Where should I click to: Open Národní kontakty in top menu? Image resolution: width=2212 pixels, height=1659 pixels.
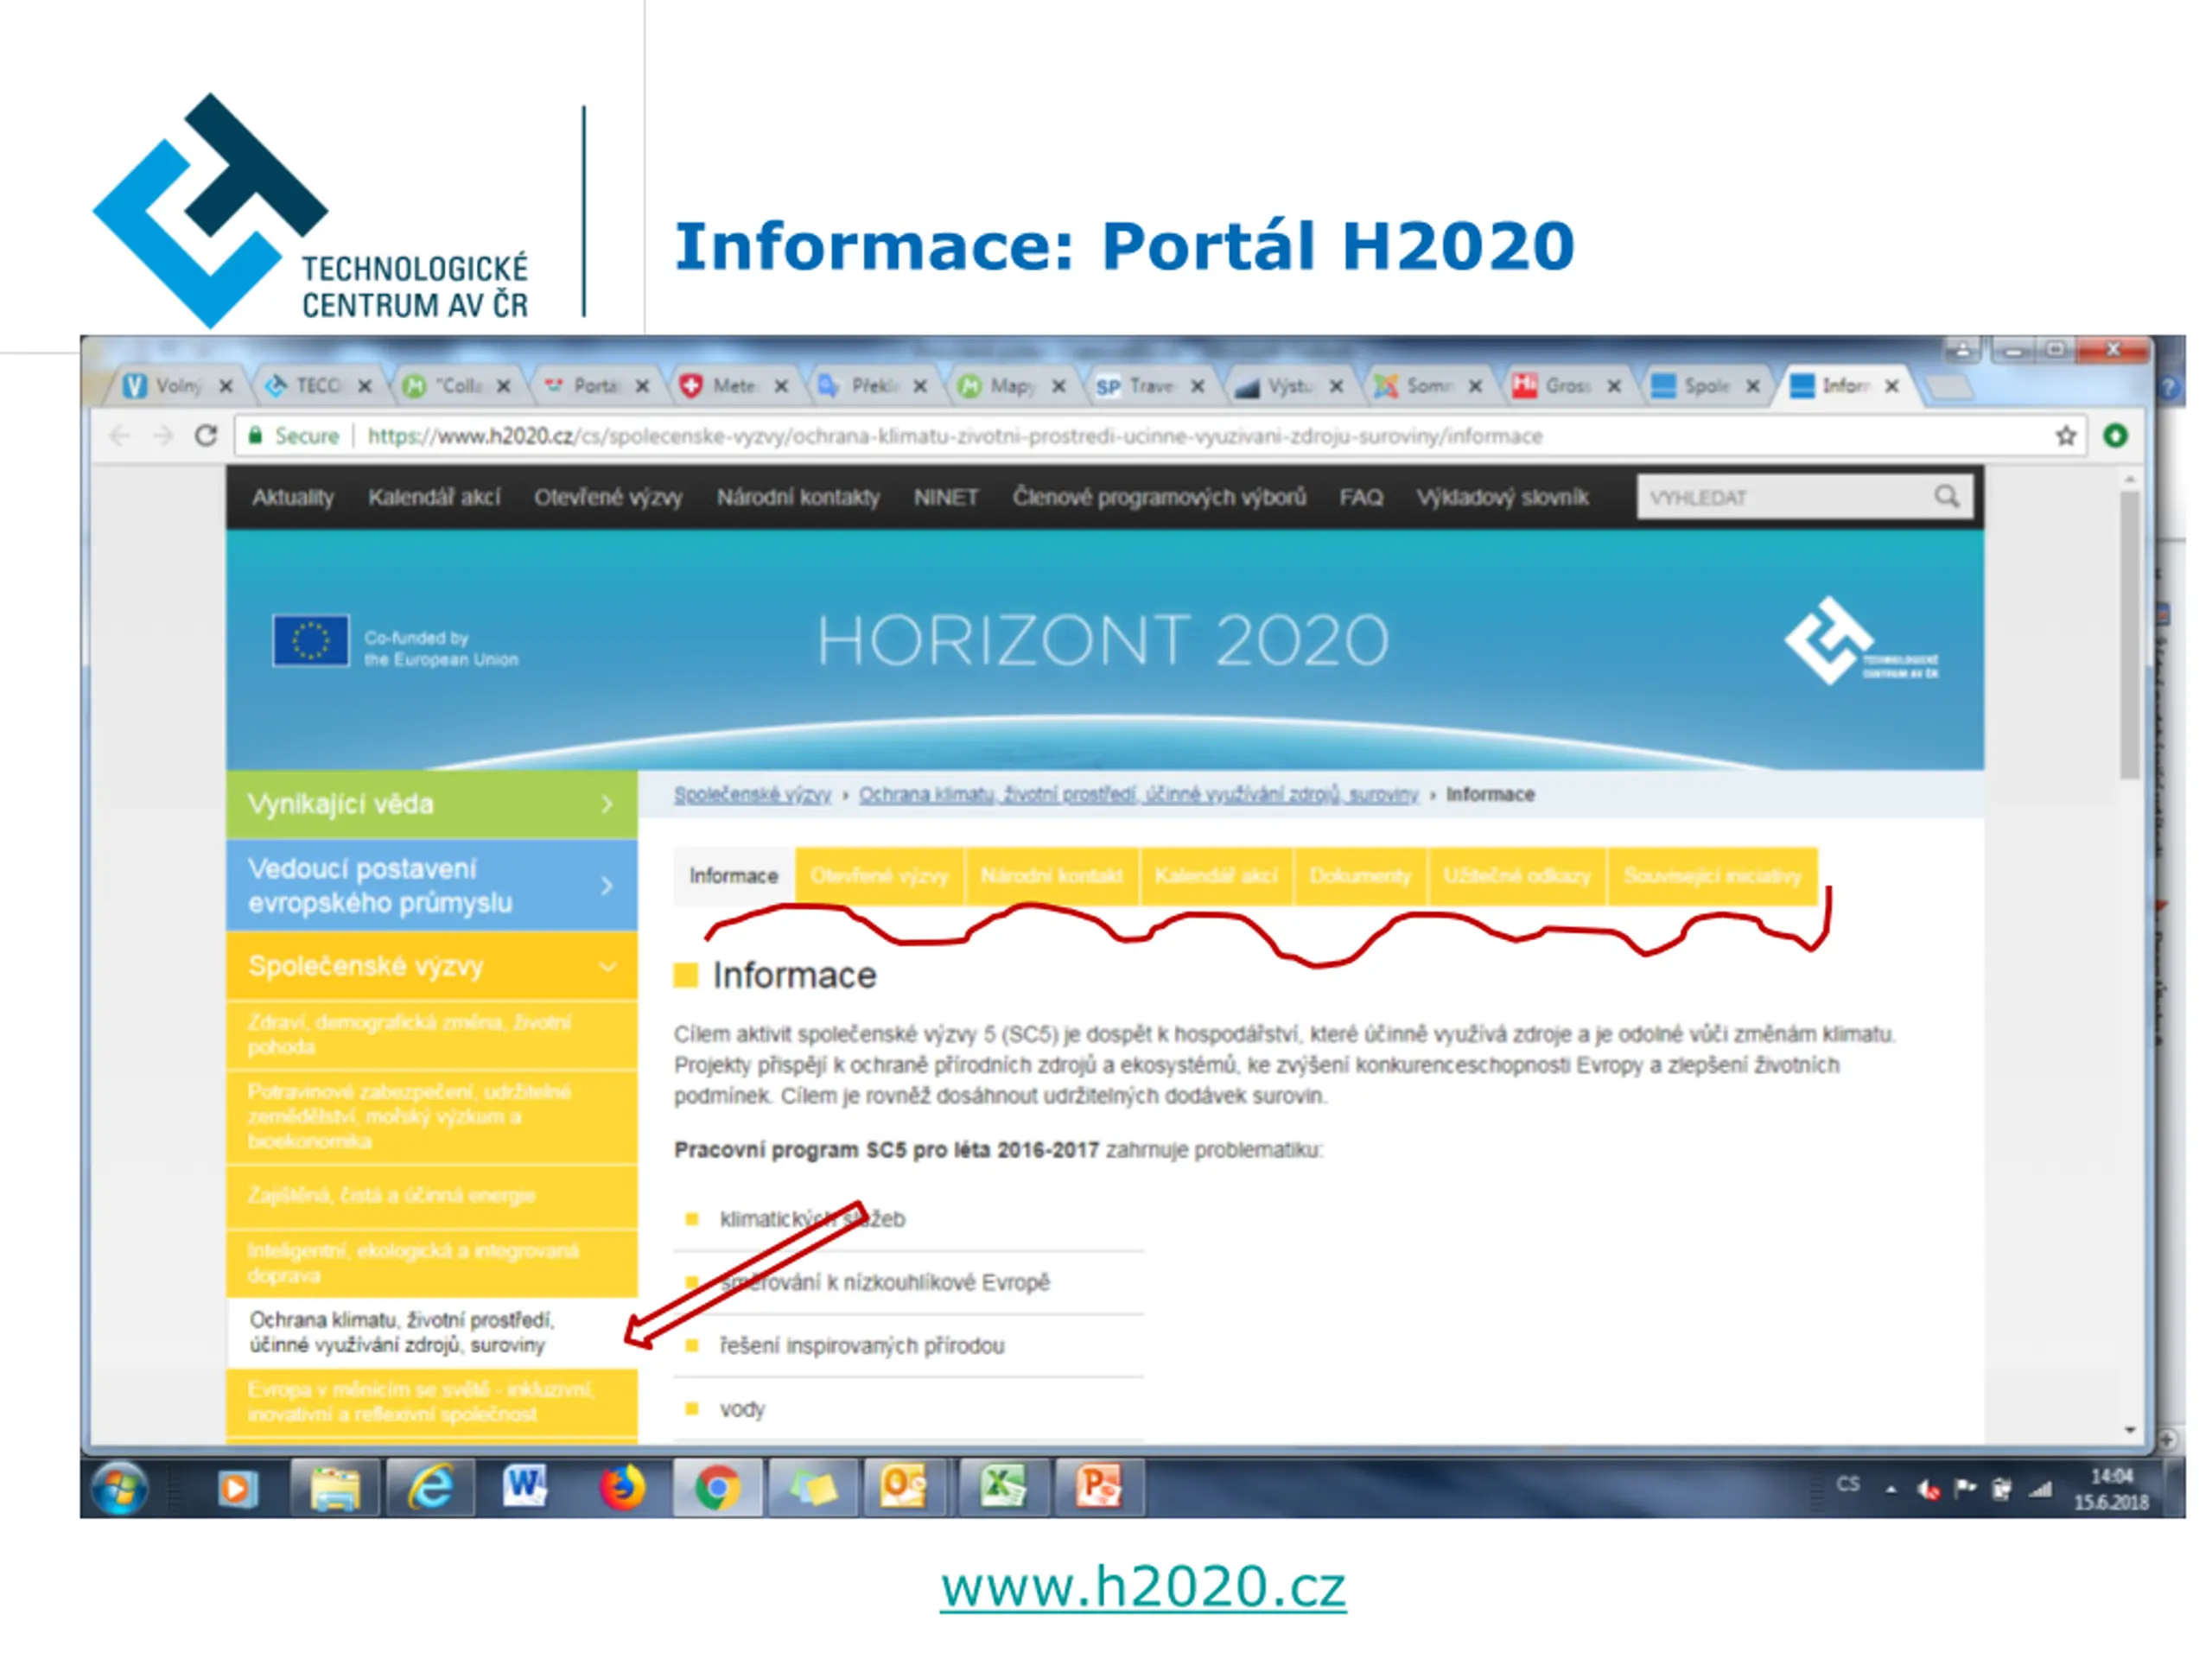pos(798,497)
